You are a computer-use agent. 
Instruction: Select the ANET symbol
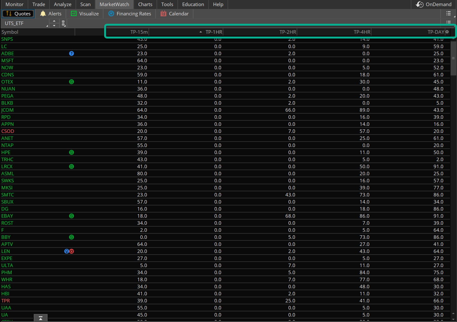(x=7, y=138)
